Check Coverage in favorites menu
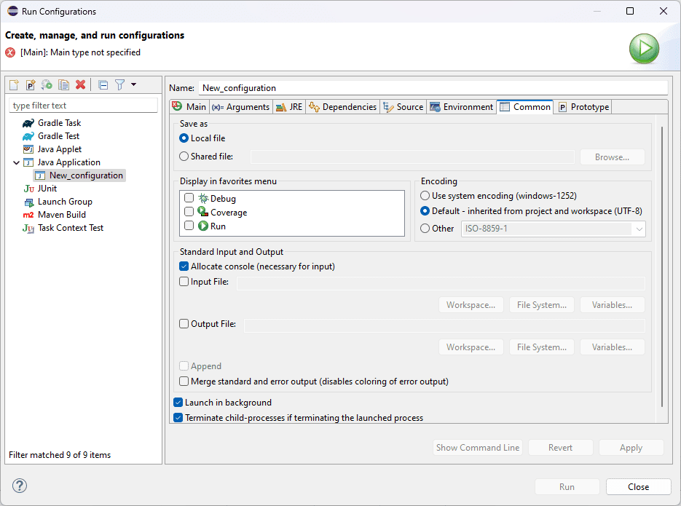Screen dimensions: 681x506 point(189,212)
